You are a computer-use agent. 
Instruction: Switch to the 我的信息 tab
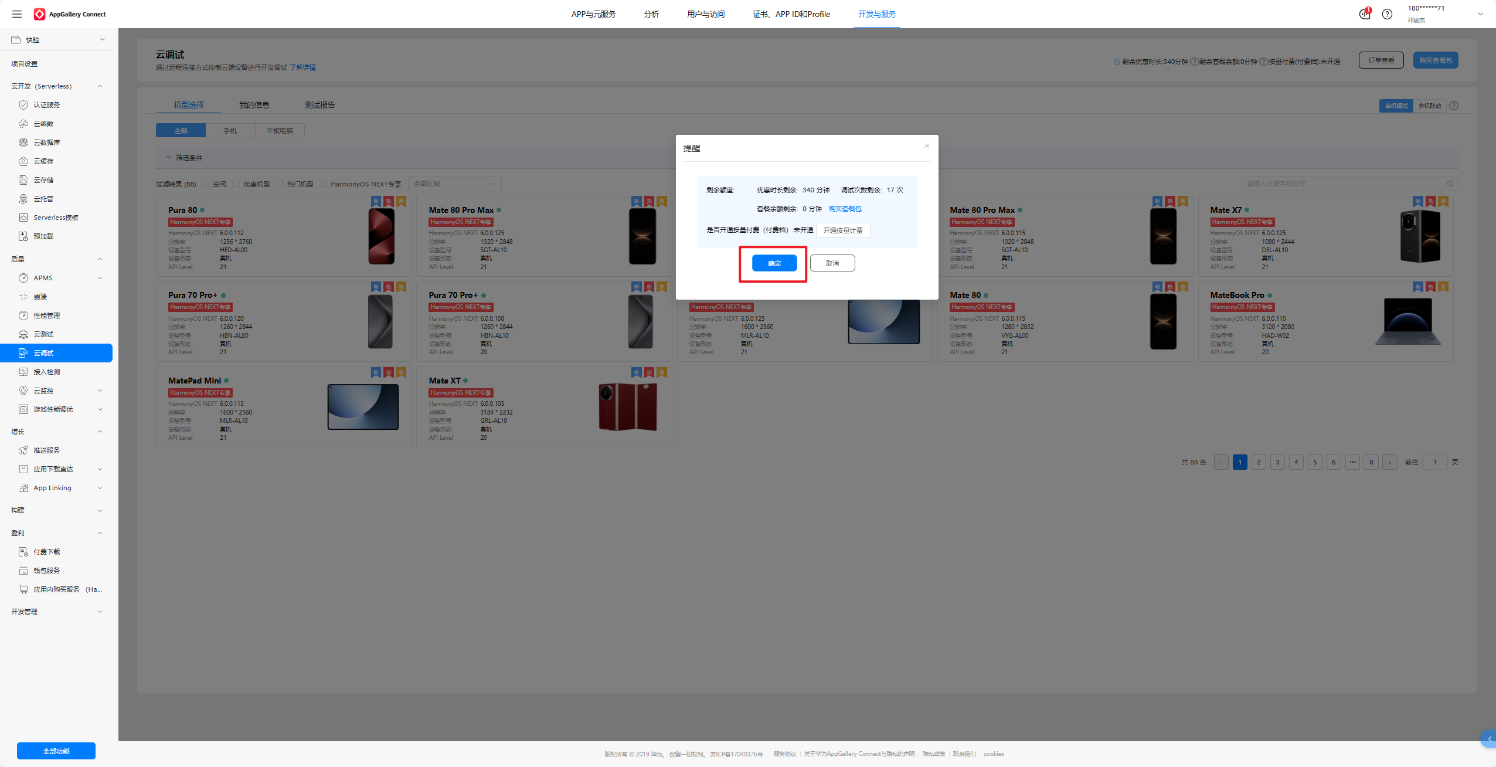pyautogui.click(x=254, y=105)
